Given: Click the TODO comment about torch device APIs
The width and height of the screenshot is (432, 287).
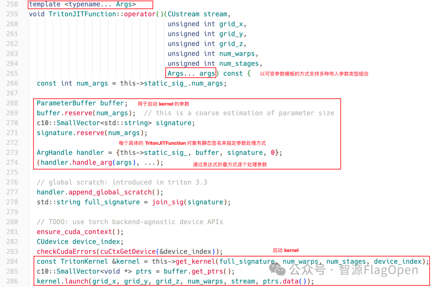Looking at the screenshot, I should click(x=130, y=222).
